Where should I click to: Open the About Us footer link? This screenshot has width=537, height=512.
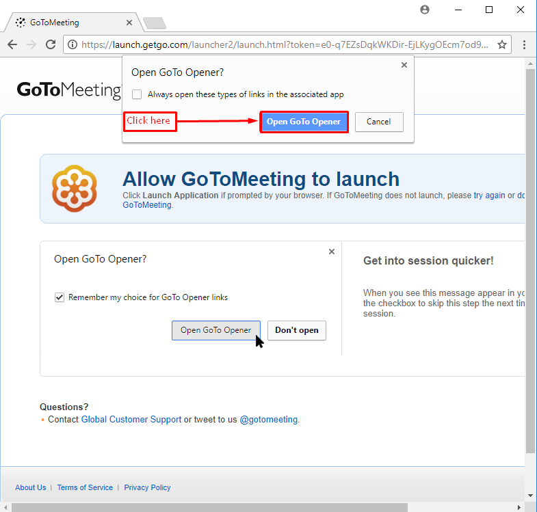coord(31,487)
